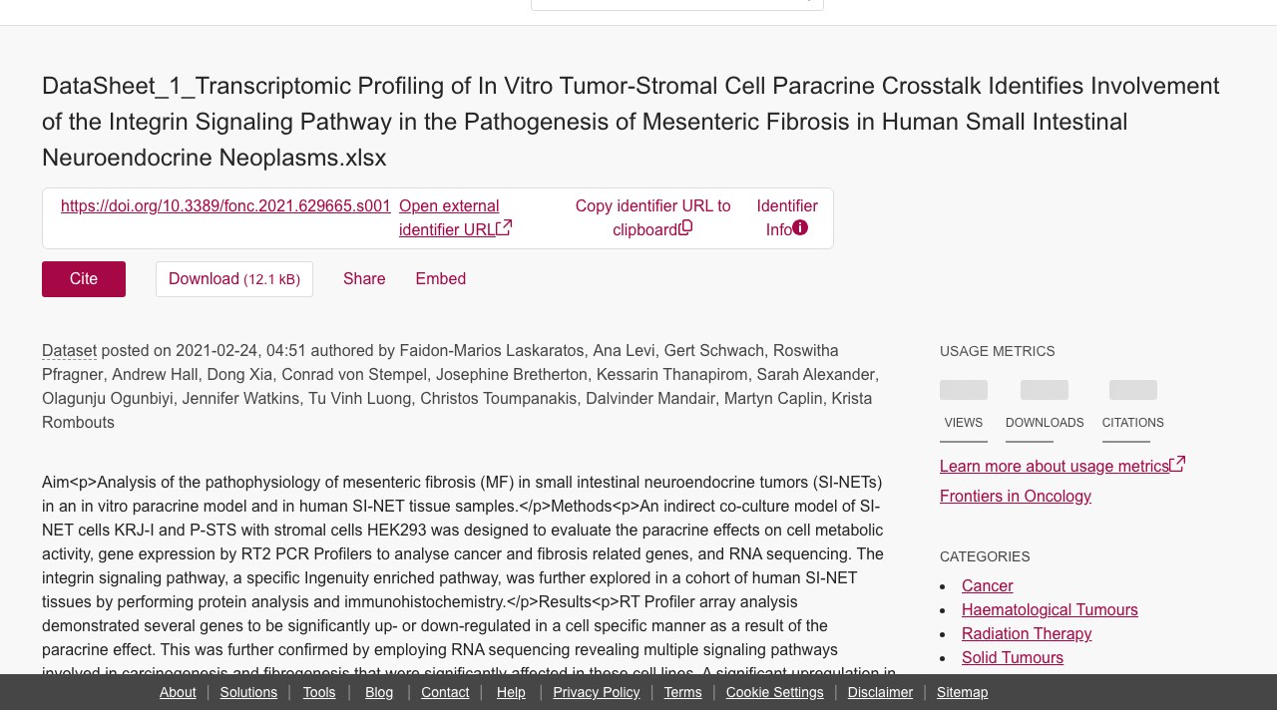Click the Identifier Info circle icon
The width and height of the screenshot is (1277, 718).
pyautogui.click(x=800, y=228)
